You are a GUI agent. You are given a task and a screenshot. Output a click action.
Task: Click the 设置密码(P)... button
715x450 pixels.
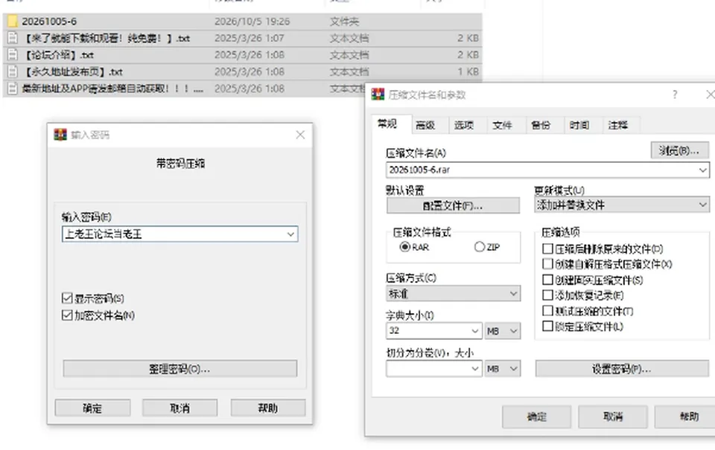622,368
